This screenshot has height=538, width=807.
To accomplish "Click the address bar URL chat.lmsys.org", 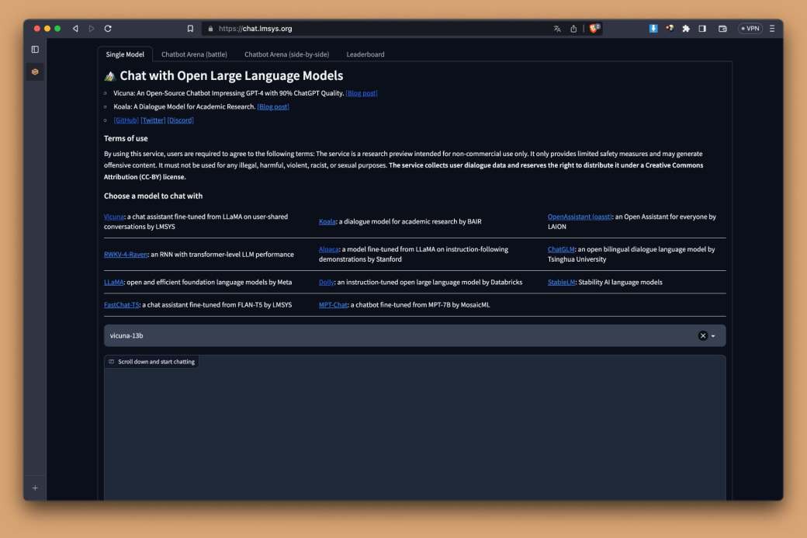I will click(255, 29).
